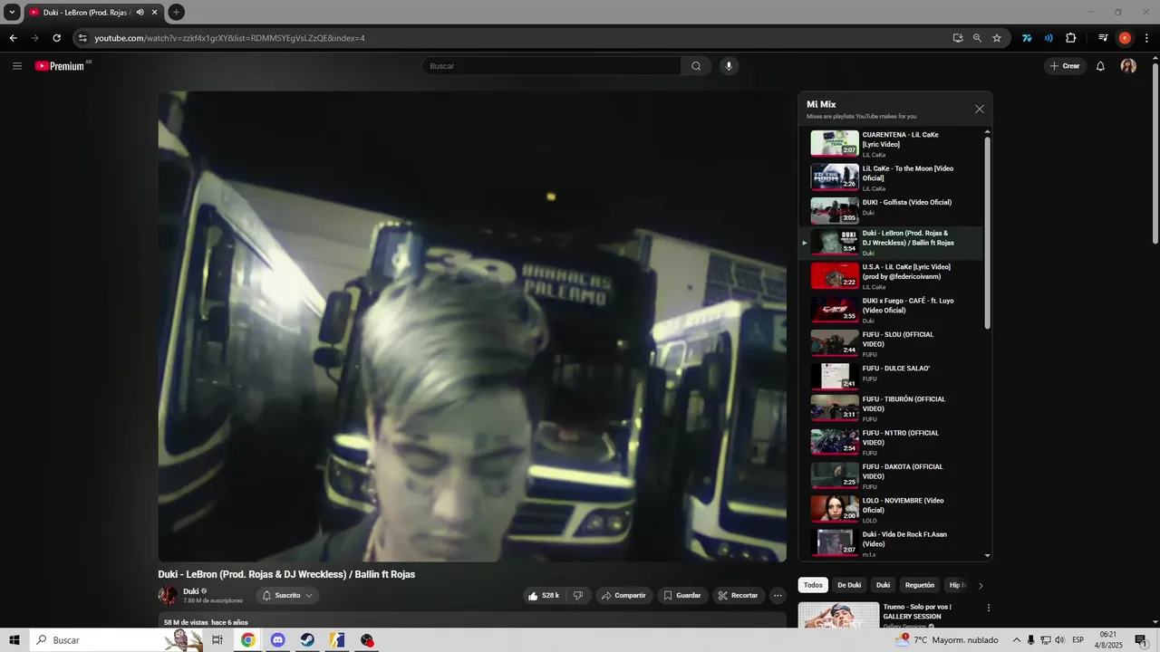The width and height of the screenshot is (1160, 652).
Task: Select the De Duki filter chip
Action: 849,585
